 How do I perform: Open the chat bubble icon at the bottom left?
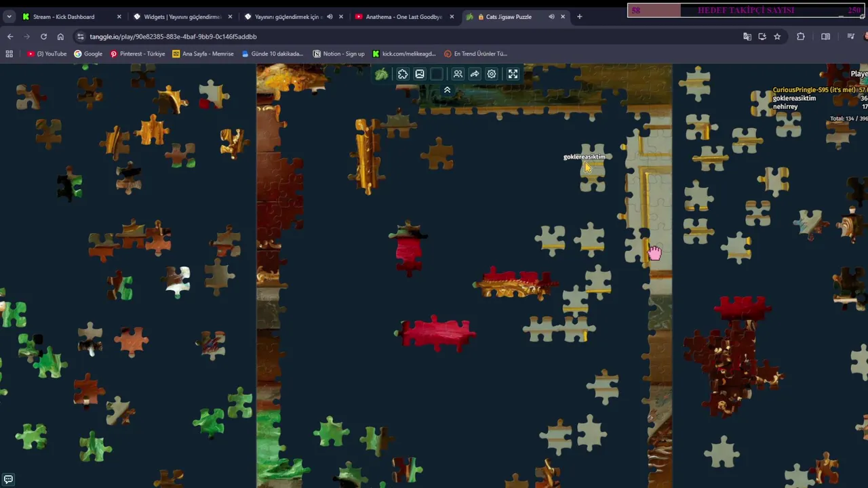(x=8, y=479)
